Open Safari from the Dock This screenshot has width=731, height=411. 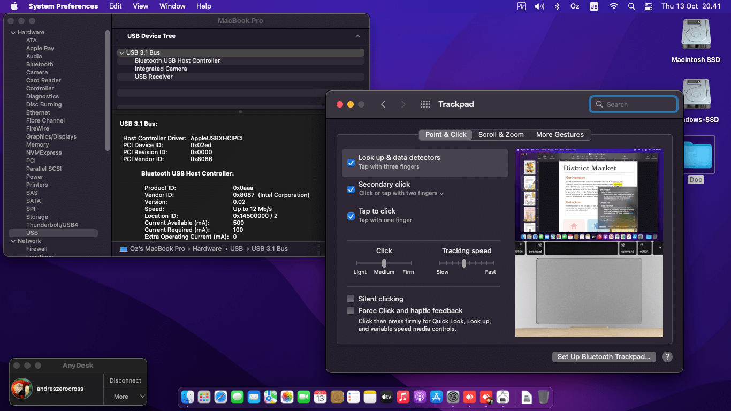tap(220, 397)
